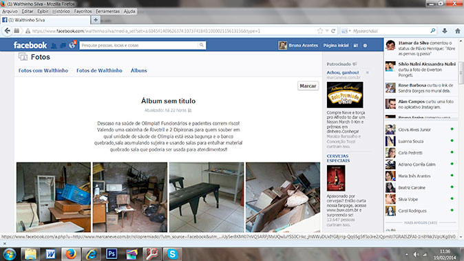Open Skype from the taskbar
The width and height of the screenshot is (464, 261).
172,254
